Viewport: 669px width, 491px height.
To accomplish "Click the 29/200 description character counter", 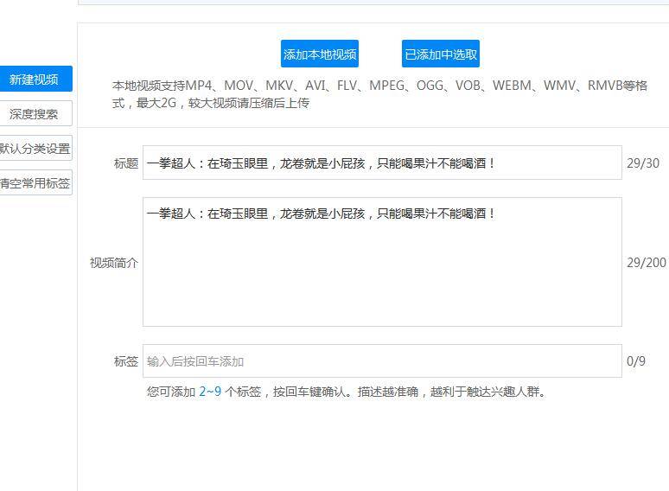I will coord(647,263).
